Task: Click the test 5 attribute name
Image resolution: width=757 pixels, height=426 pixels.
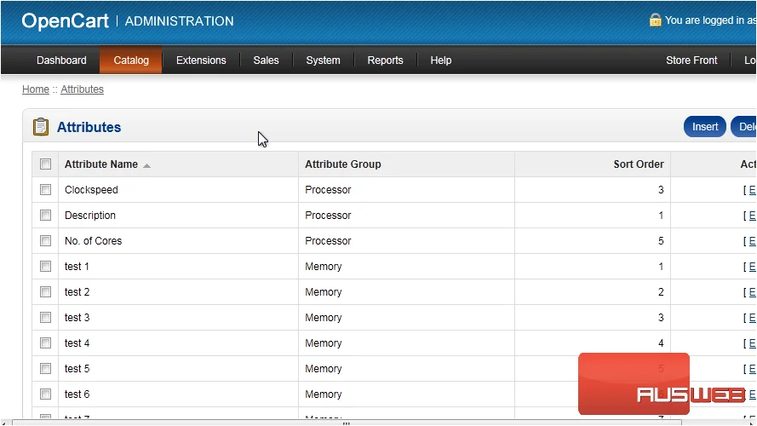Action: 77,369
